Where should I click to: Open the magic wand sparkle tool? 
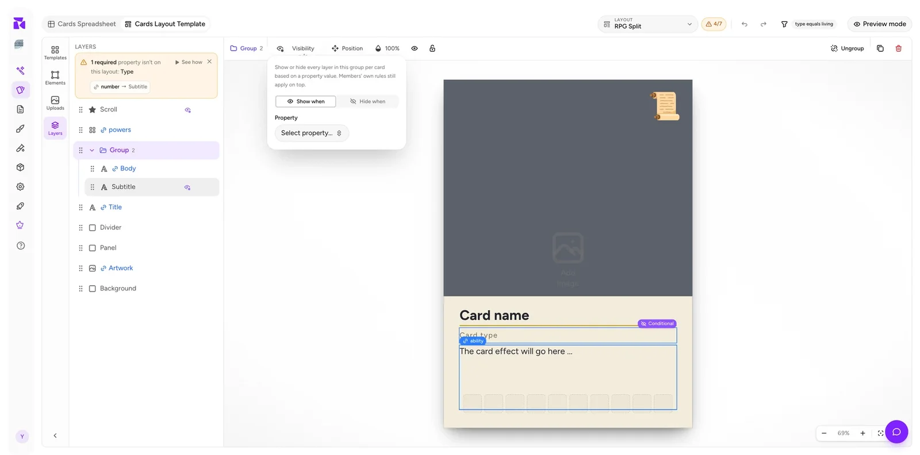20,70
